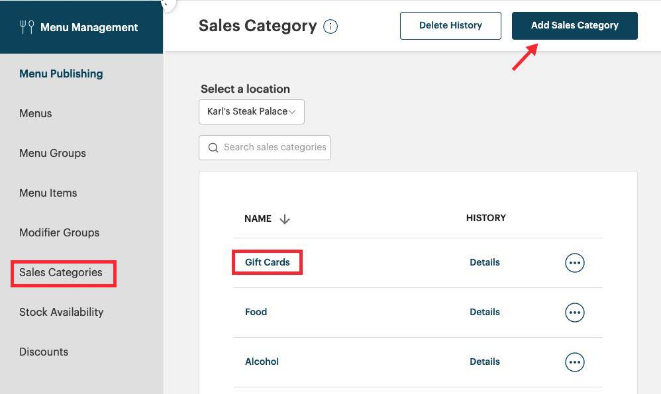
Task: Open the Menus section
Action: (x=35, y=113)
